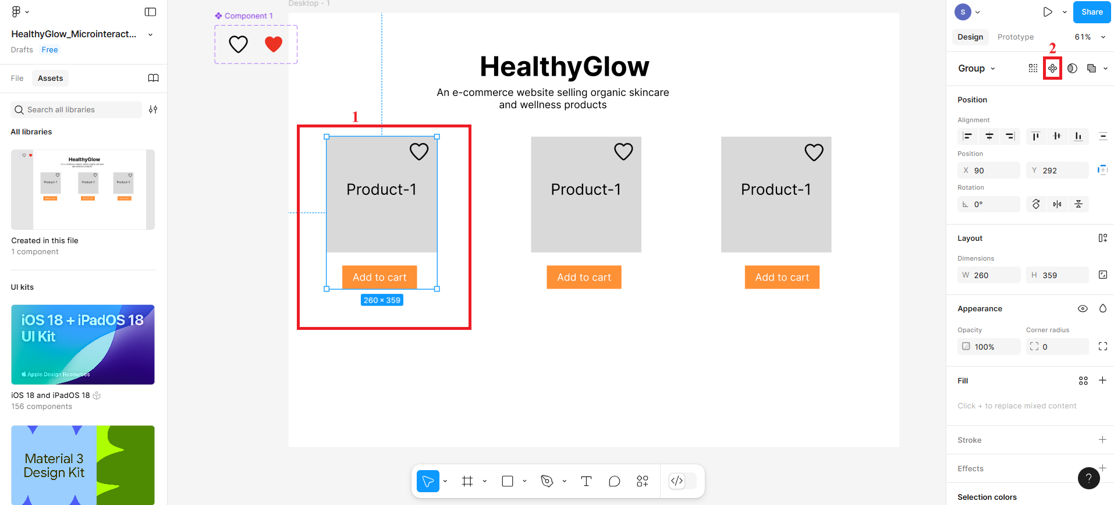Select the Text tool
Screen dimensions: 1114x505
pos(586,481)
